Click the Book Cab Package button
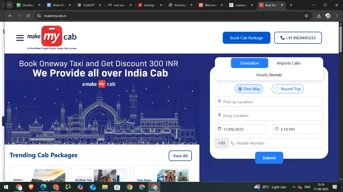 [x=246, y=38]
